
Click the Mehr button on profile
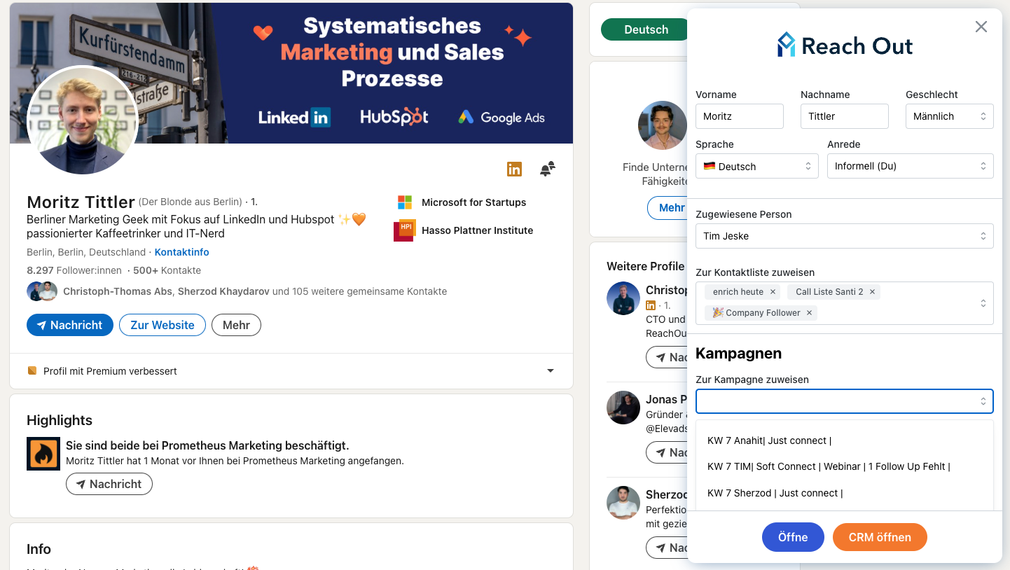(x=236, y=325)
